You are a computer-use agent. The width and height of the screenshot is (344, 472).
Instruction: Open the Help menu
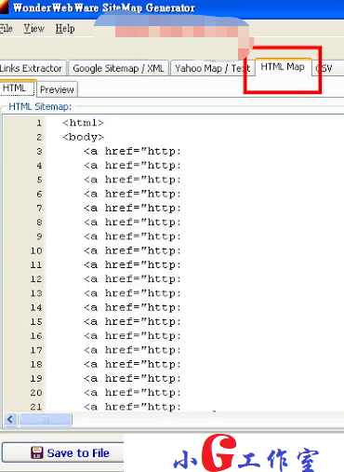click(x=65, y=29)
